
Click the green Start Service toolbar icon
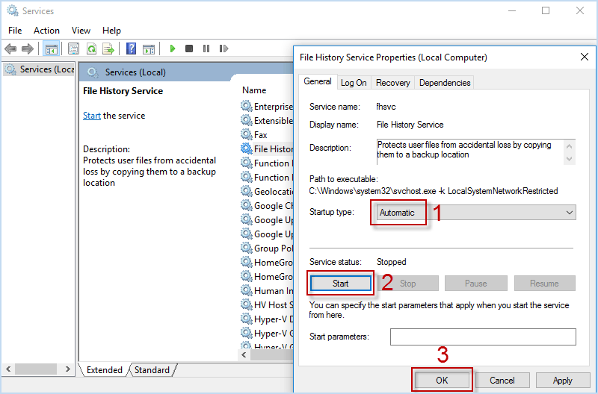(172, 49)
